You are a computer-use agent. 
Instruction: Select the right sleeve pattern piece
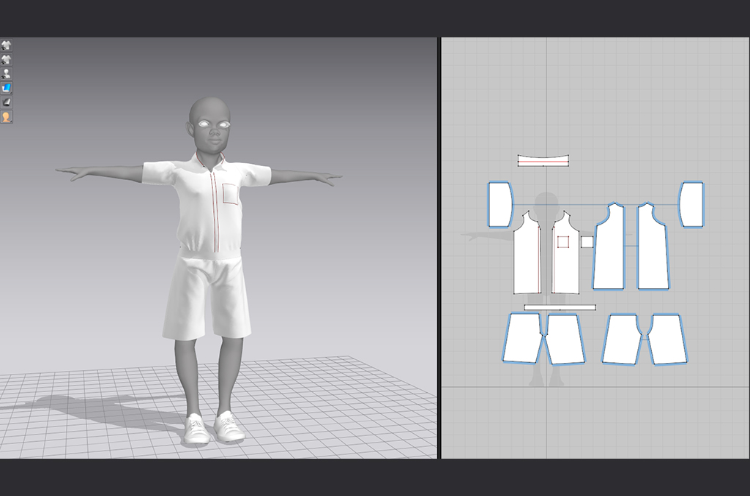click(x=691, y=204)
